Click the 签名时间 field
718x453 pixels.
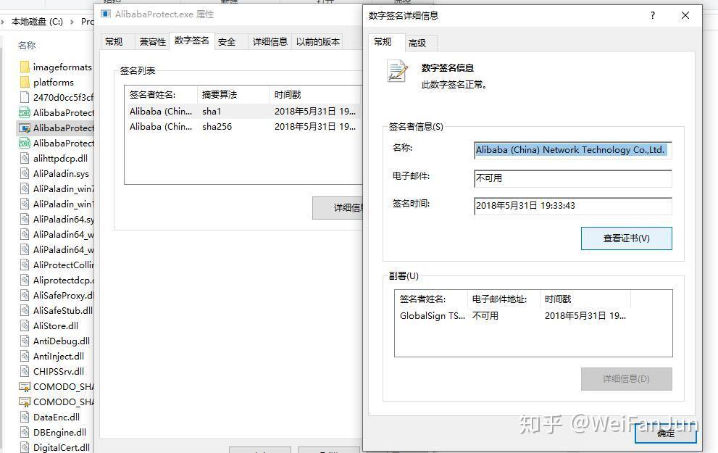pyautogui.click(x=573, y=206)
